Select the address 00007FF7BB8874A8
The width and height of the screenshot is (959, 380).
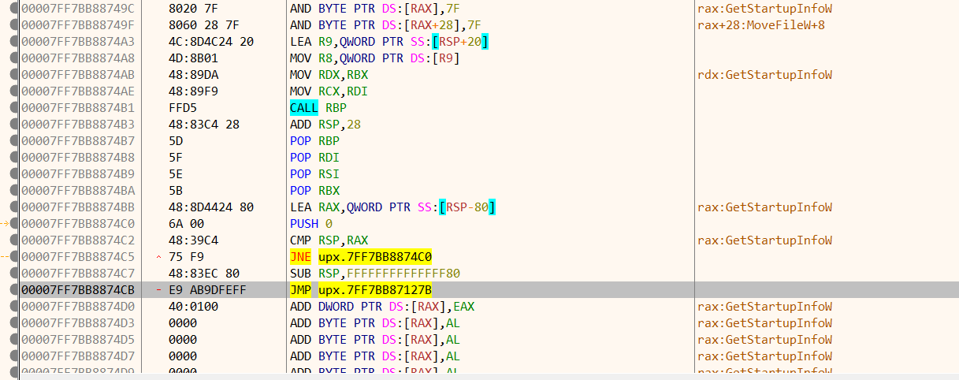(78, 58)
